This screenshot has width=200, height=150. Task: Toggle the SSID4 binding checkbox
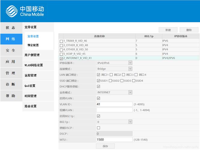point(134,81)
